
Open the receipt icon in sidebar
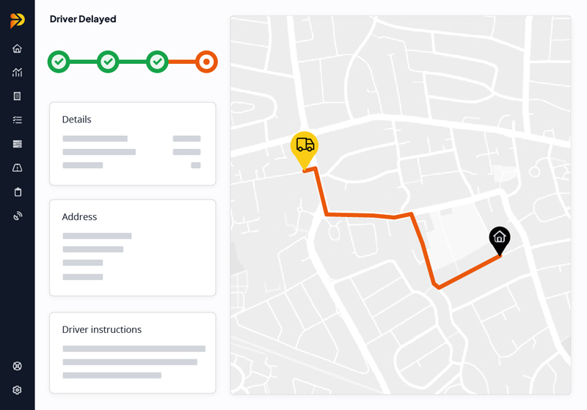[18, 96]
